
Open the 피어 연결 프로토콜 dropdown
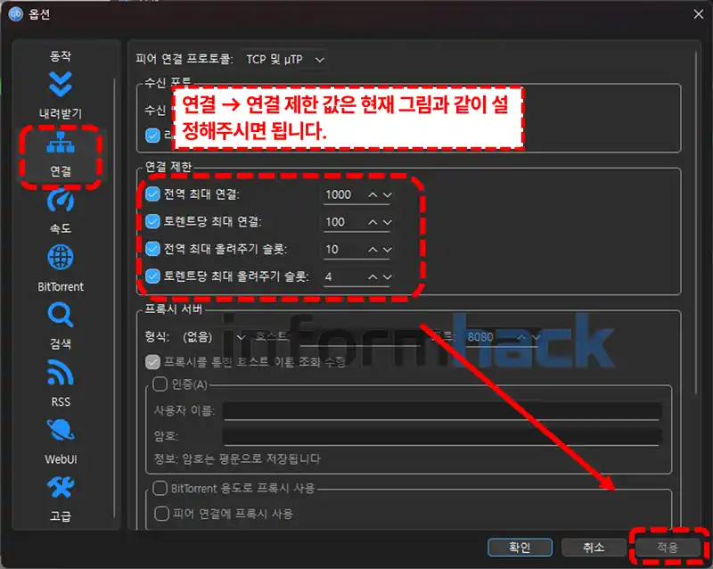pos(284,59)
